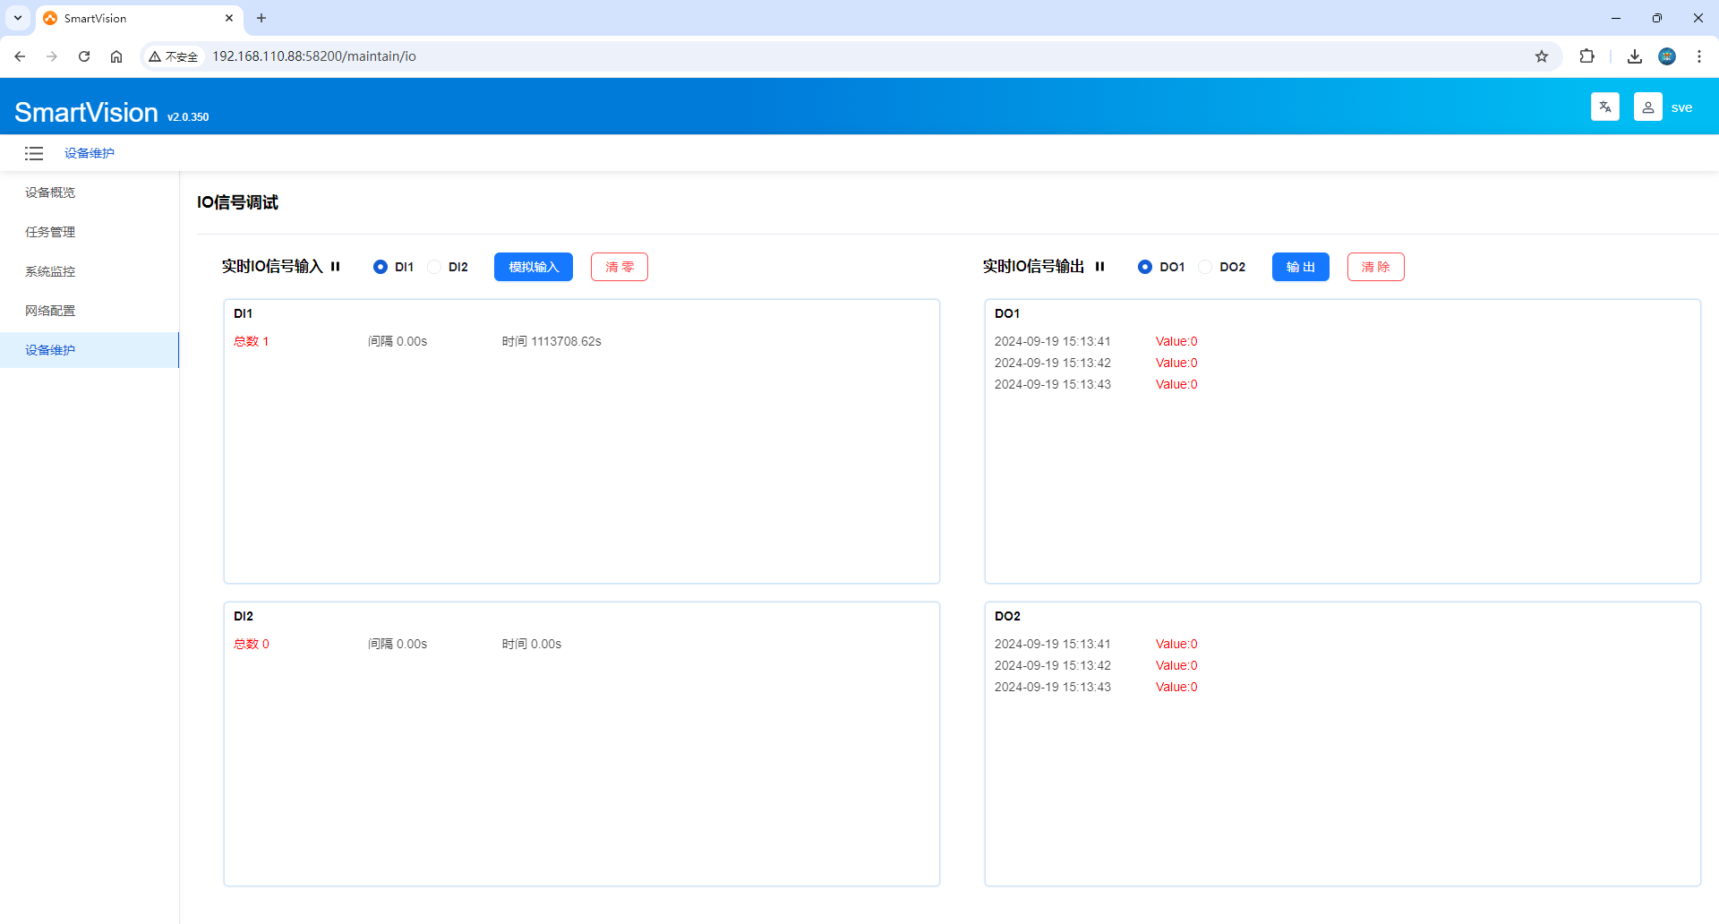Open the user profile avatar icon

(1648, 107)
